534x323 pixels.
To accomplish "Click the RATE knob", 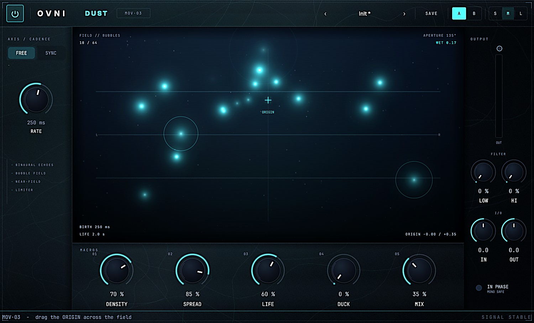I will pos(36,99).
